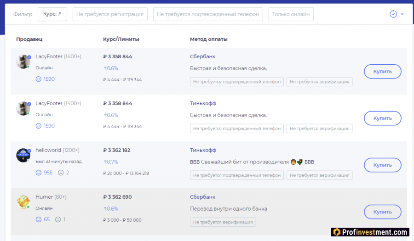414x241 pixels.
Task: Expand the dropdown arrow beside refresh icon
Action: click(402, 14)
